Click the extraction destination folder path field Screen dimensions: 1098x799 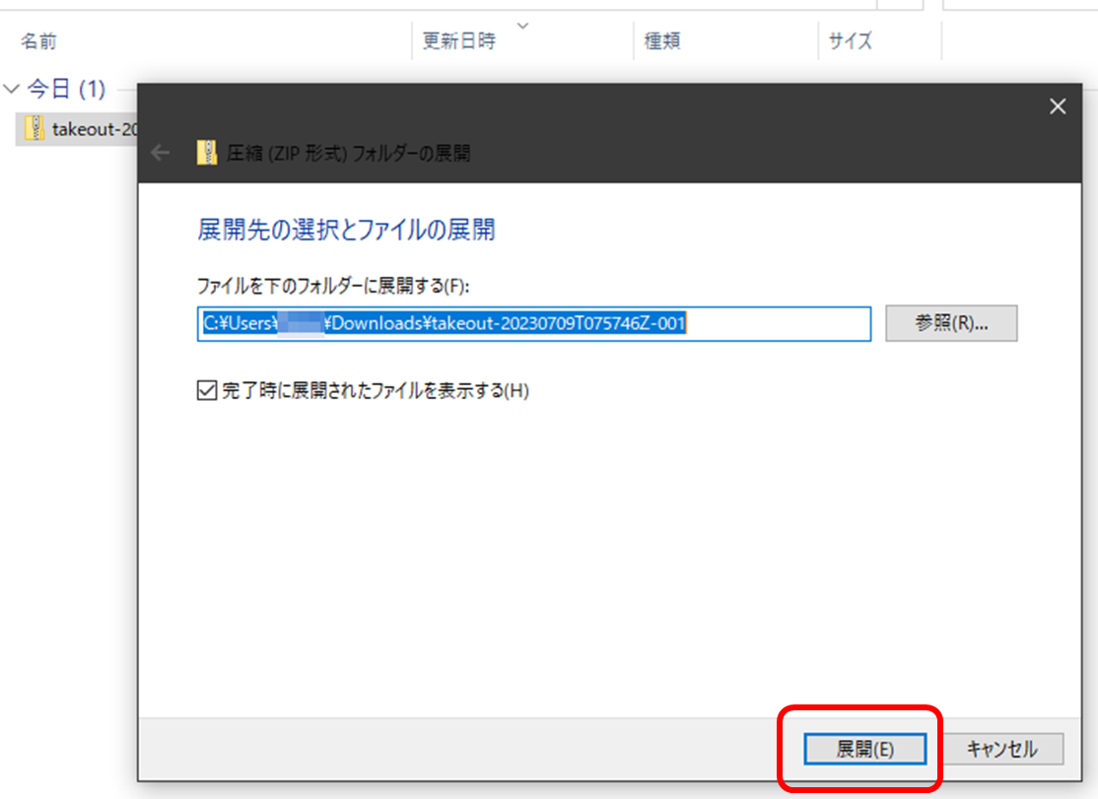click(534, 324)
